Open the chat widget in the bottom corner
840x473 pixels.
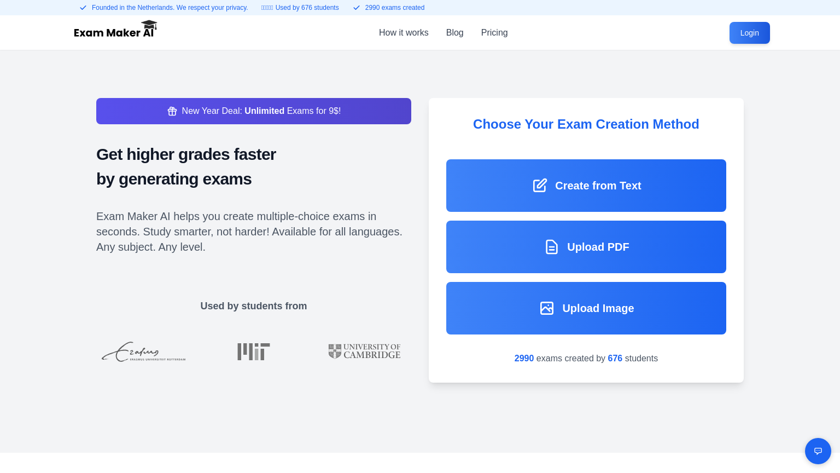pyautogui.click(x=818, y=451)
